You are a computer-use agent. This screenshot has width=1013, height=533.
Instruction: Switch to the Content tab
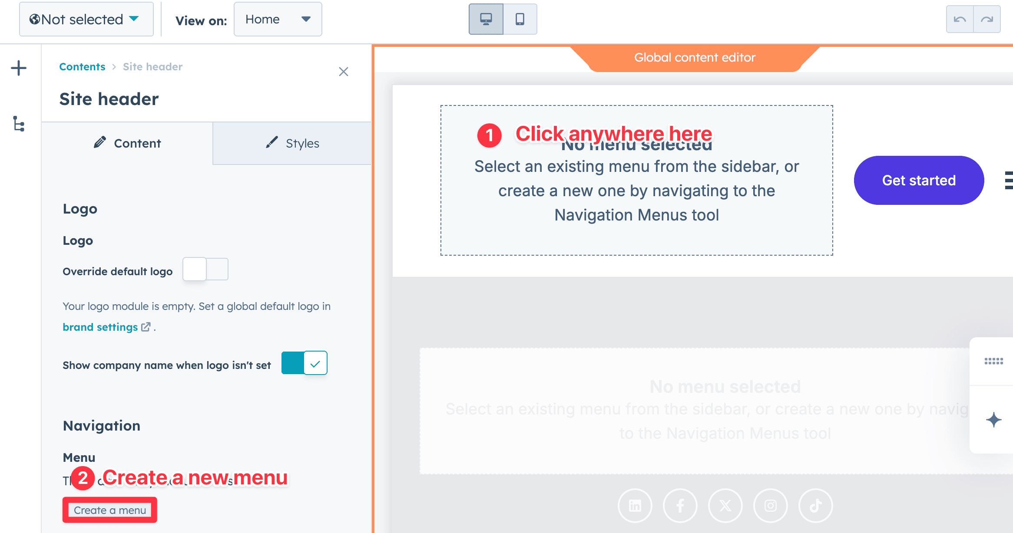click(127, 143)
